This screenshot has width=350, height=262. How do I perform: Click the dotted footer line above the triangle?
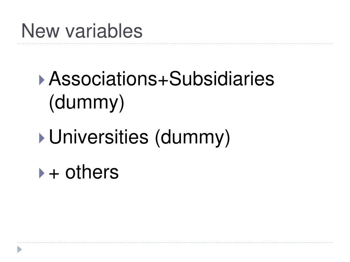pos(175,243)
